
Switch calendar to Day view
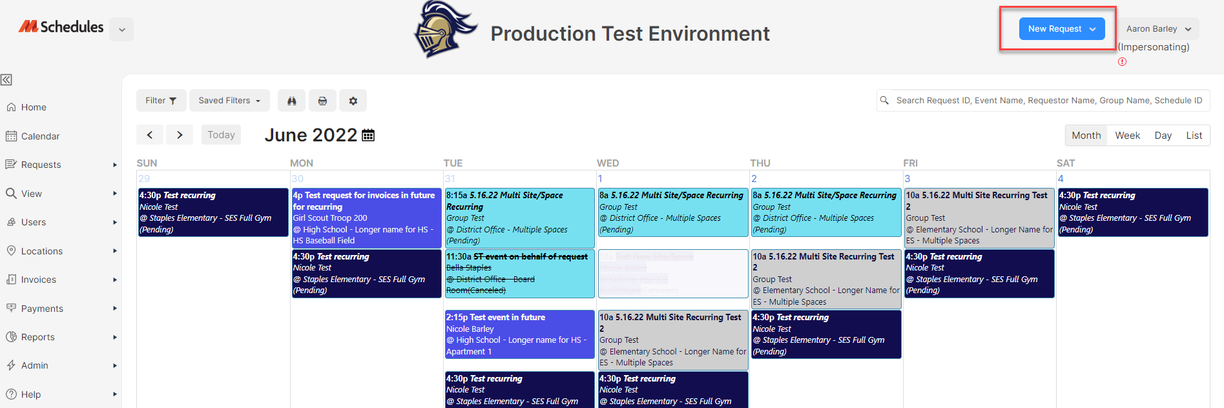[1163, 136]
